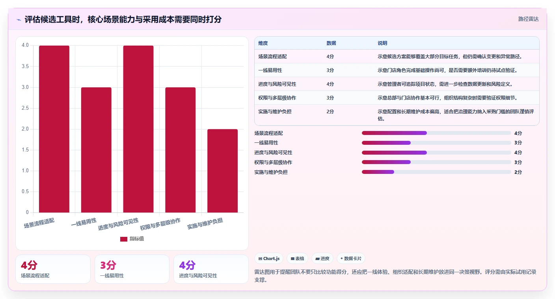The width and height of the screenshot is (555, 299).
Task: Select the 4分 进度与风险可见性 data card
Action: (x=211, y=269)
